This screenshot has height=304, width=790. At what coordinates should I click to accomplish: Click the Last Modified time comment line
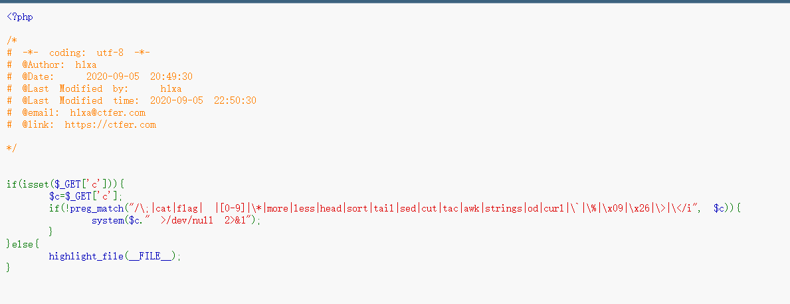132,100
